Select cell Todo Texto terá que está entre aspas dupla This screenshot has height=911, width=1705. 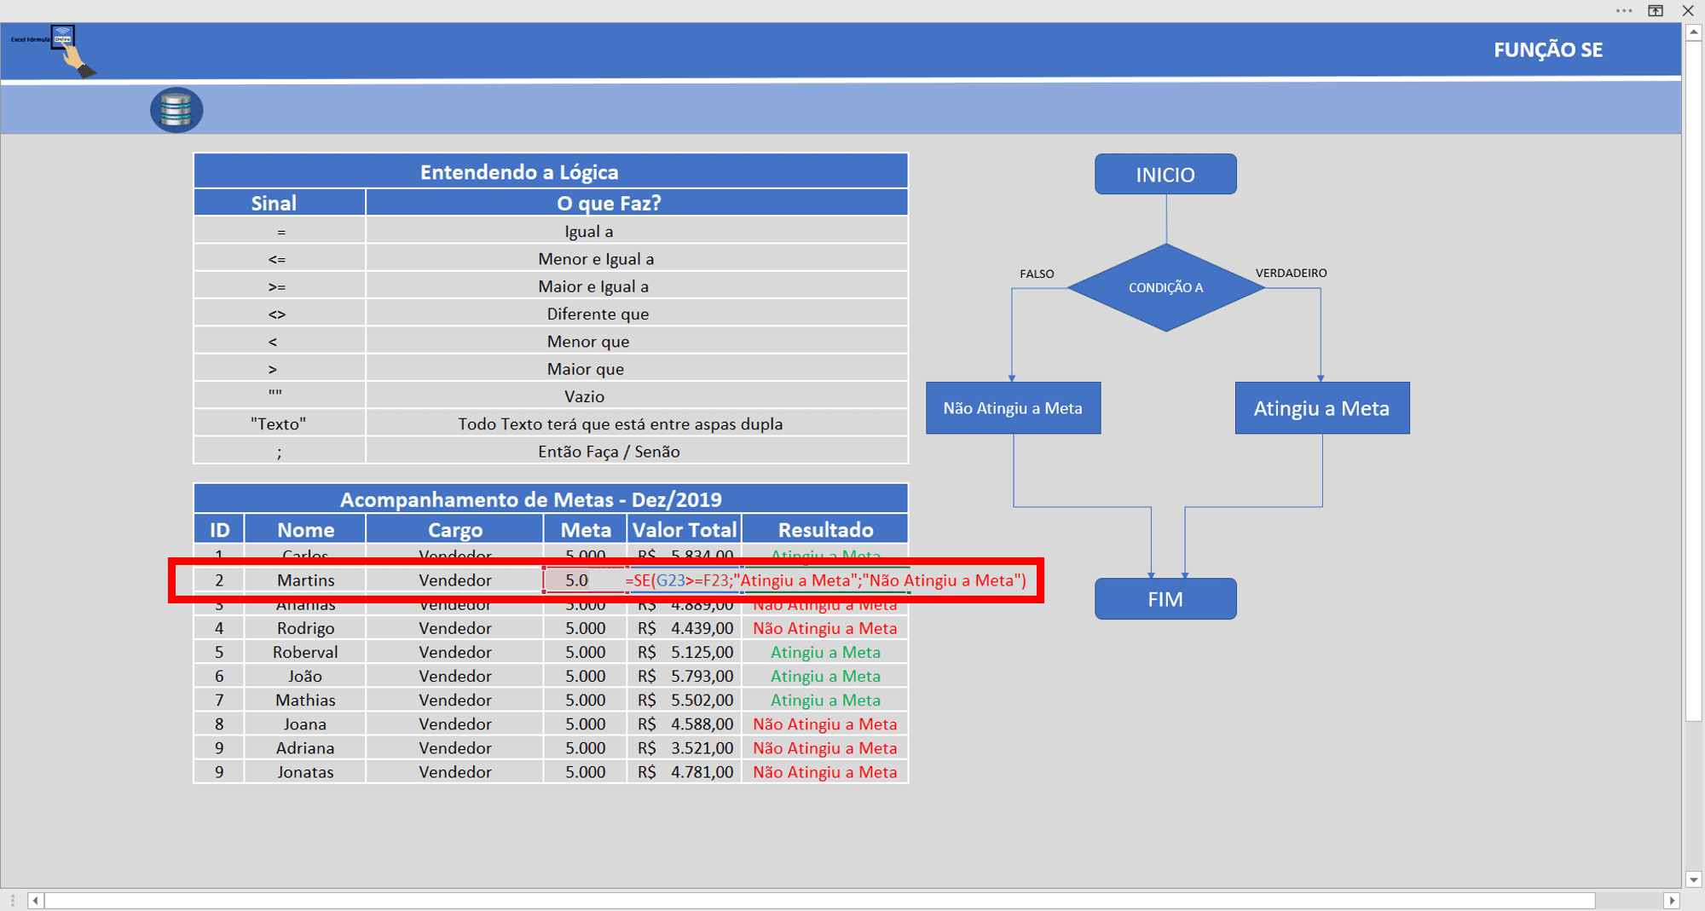637,424
